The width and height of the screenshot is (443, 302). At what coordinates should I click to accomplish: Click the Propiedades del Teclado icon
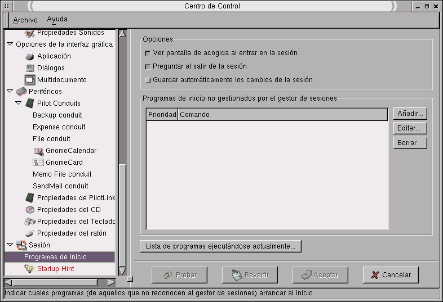[x=30, y=222]
